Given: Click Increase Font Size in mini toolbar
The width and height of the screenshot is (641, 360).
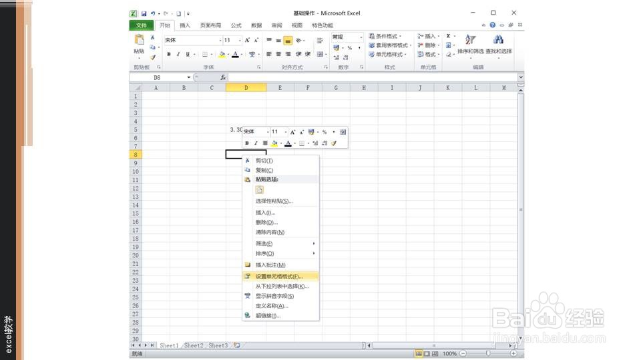Looking at the screenshot, I should [x=292, y=132].
